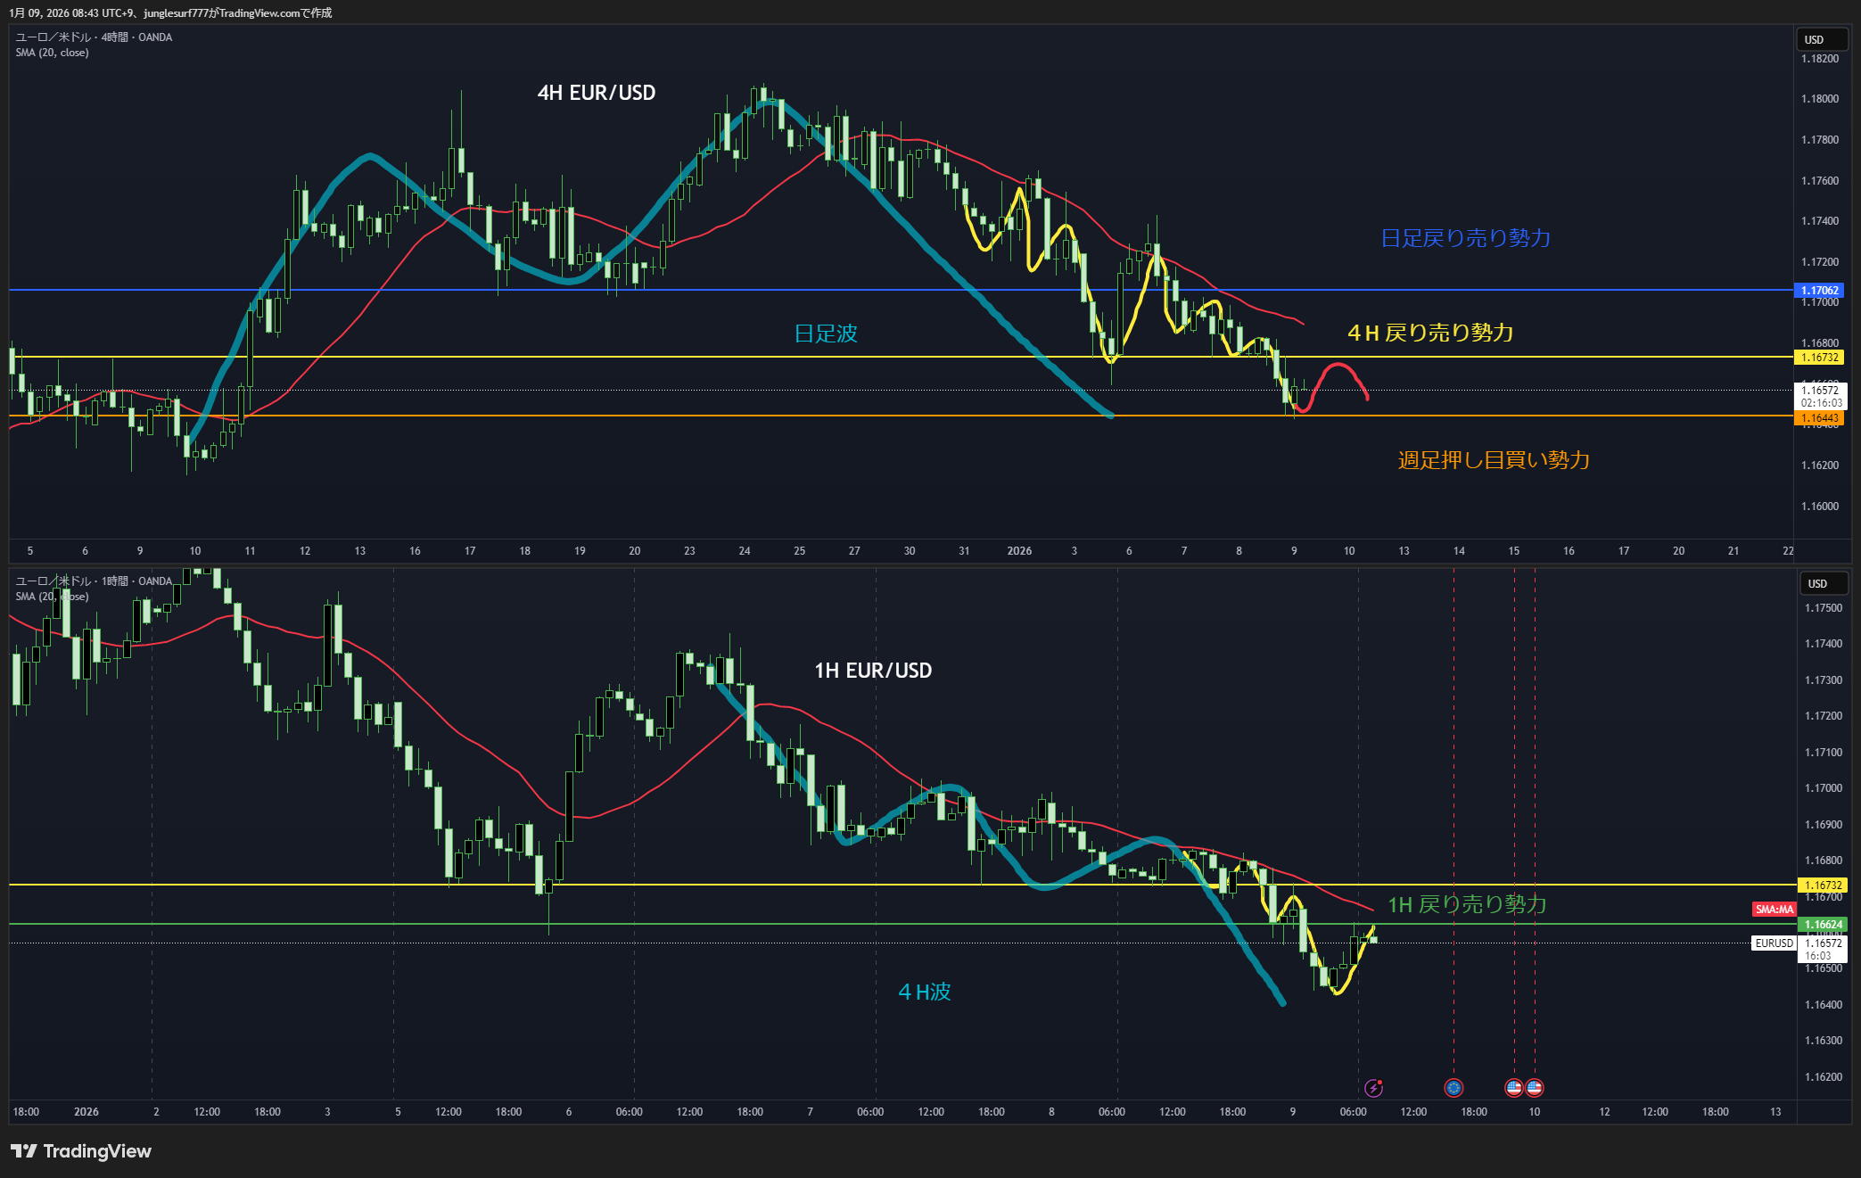Select the '1H EUR/USD' text annotation

pyautogui.click(x=873, y=671)
